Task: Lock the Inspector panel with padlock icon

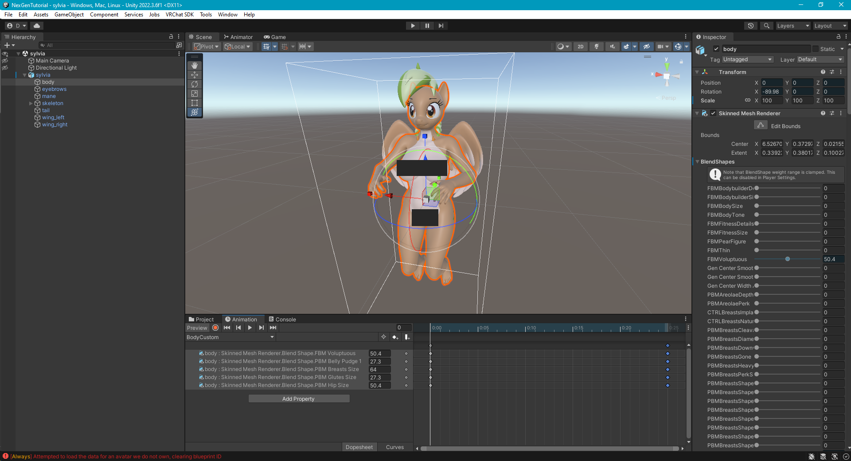Action: tap(838, 37)
